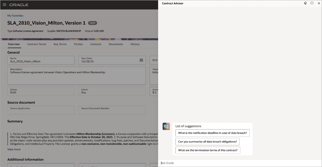Click the Source Document Number field
322x167 pixels.
[x=112, y=110]
